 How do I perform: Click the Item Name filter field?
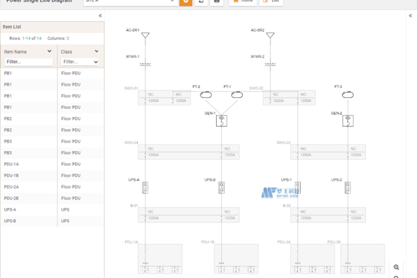[x=28, y=61]
